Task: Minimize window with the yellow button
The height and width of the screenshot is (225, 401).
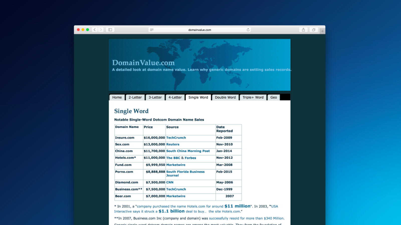Action: (x=83, y=30)
